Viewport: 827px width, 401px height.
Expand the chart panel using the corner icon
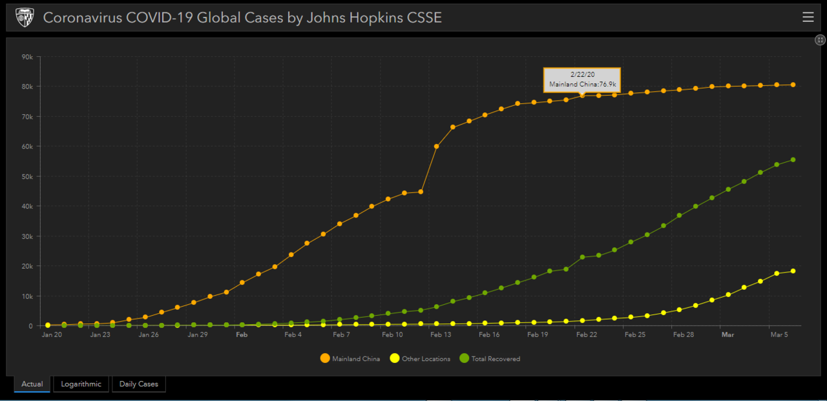(x=821, y=40)
